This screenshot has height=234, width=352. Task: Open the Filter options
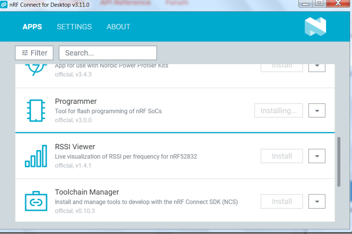(x=34, y=53)
